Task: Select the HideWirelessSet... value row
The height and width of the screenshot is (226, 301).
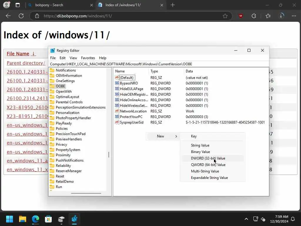Action: click(x=191, y=106)
